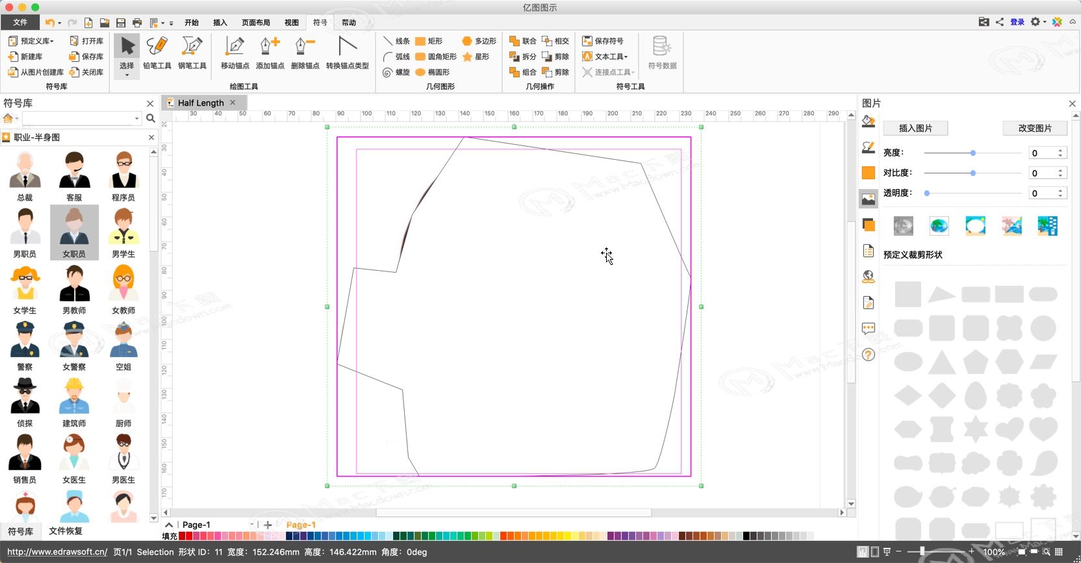
Task: Close the 职业-半身图 library section
Action: [151, 138]
